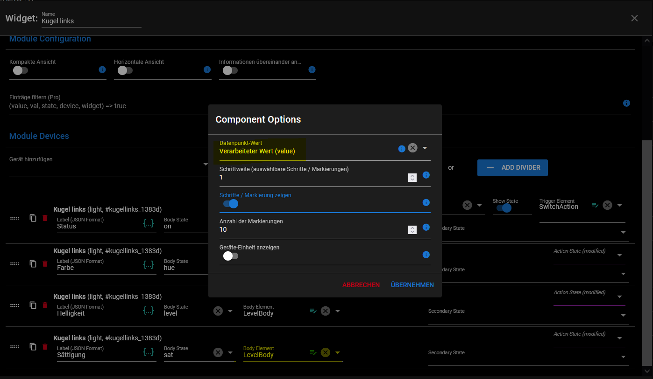Grab drag handle of Status row
The width and height of the screenshot is (653, 379).
point(14,218)
